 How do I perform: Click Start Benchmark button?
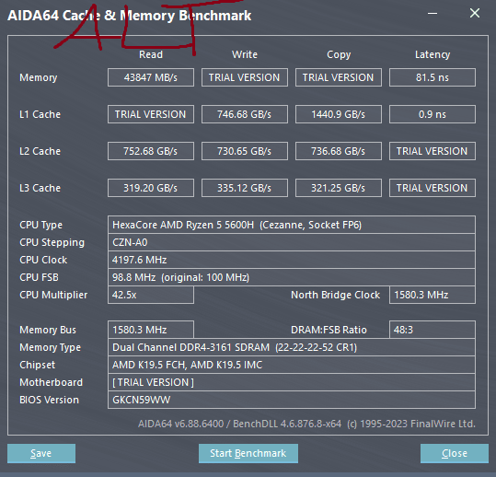(x=248, y=453)
